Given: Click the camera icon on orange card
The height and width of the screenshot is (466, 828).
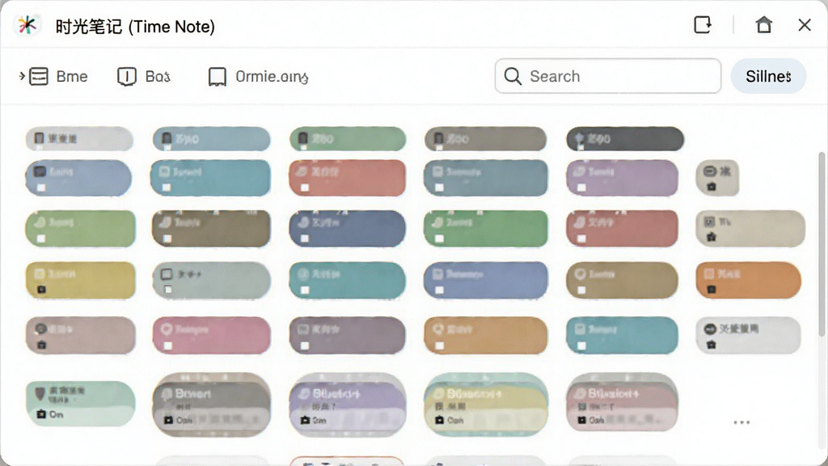Looking at the screenshot, I should [x=712, y=290].
